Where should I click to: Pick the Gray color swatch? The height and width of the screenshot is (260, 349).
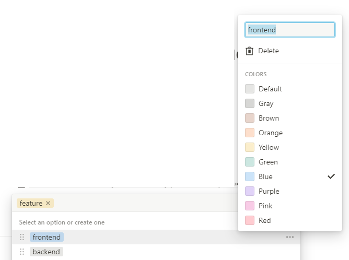[250, 103]
